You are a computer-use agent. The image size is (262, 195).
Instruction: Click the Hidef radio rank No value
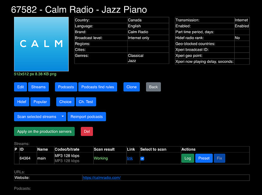pos(237,38)
